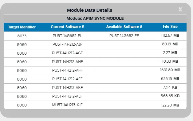Select software number PU5T-14H212-AFF
193x121 pixels.
(x=67, y=70)
